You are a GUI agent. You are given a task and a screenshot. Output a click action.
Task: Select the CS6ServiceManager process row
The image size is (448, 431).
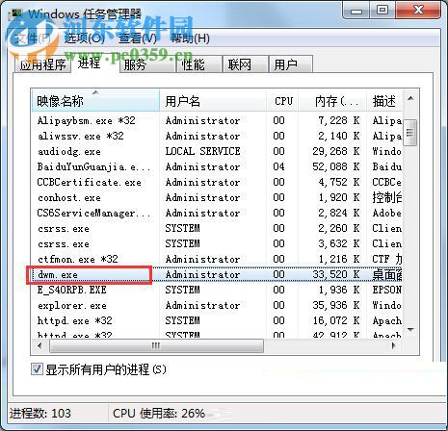point(217,213)
